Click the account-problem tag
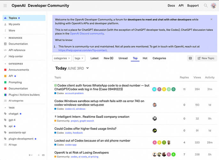Image resolution: width=219 pixels, height=160 pixels. (74, 93)
